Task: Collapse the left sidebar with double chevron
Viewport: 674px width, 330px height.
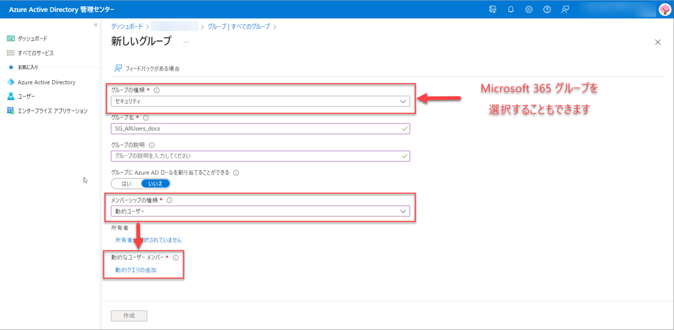Action: point(96,25)
